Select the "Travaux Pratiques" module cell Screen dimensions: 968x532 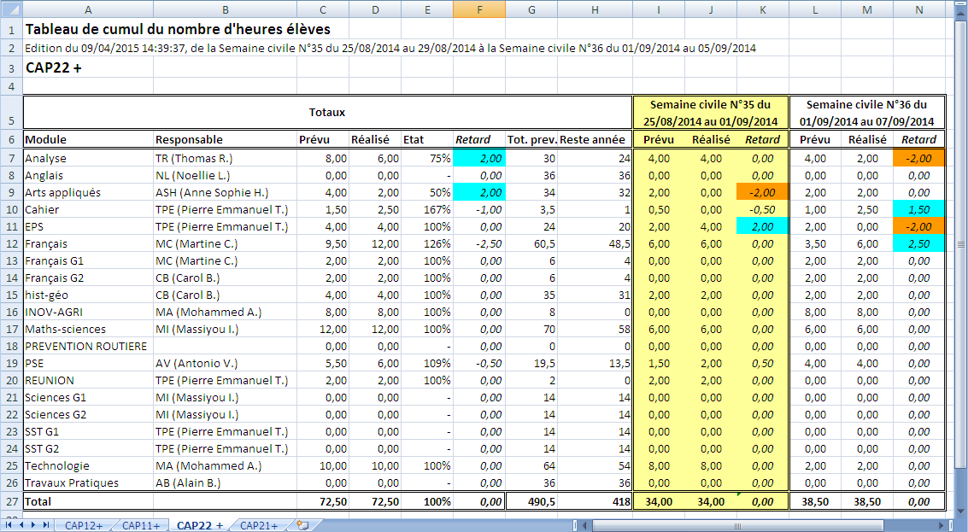88,483
